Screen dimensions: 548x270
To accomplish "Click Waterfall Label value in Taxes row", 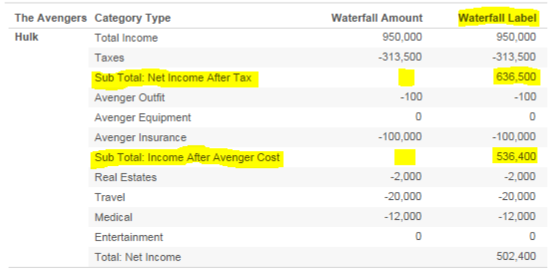I will point(513,57).
